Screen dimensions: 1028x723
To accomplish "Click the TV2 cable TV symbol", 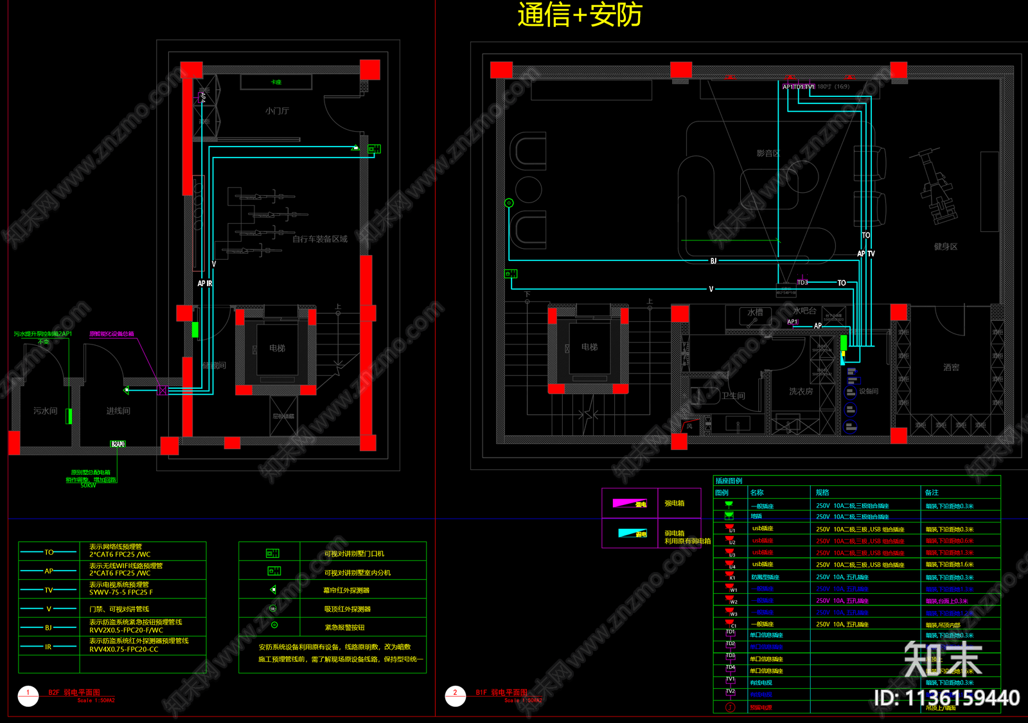I will click(x=731, y=693).
